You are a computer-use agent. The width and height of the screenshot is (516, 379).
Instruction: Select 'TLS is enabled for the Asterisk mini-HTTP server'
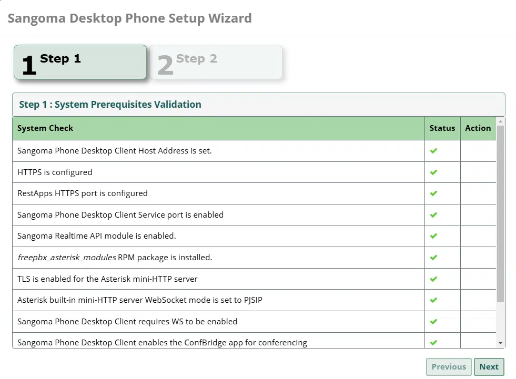[x=107, y=279]
